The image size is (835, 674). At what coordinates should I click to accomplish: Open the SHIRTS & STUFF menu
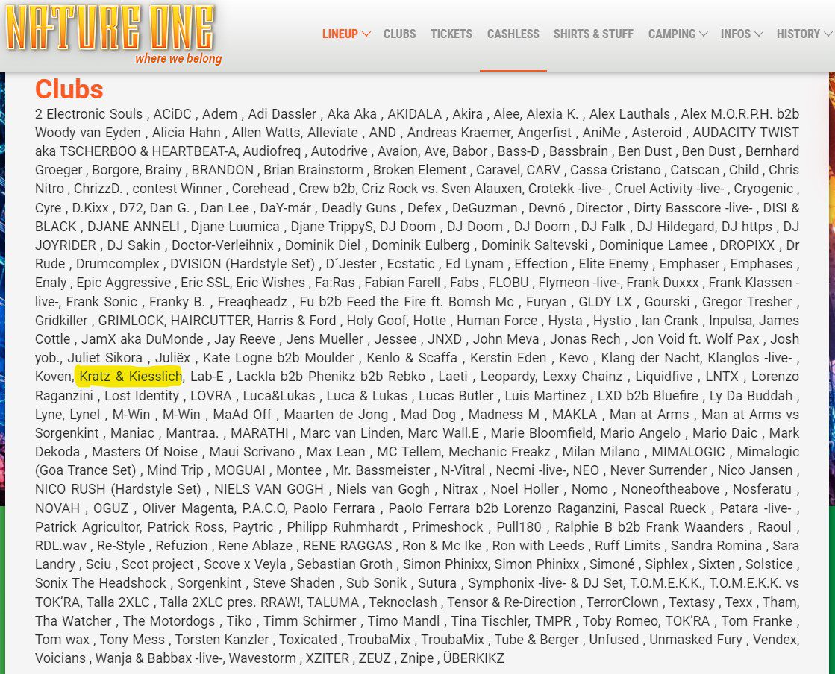(x=593, y=34)
